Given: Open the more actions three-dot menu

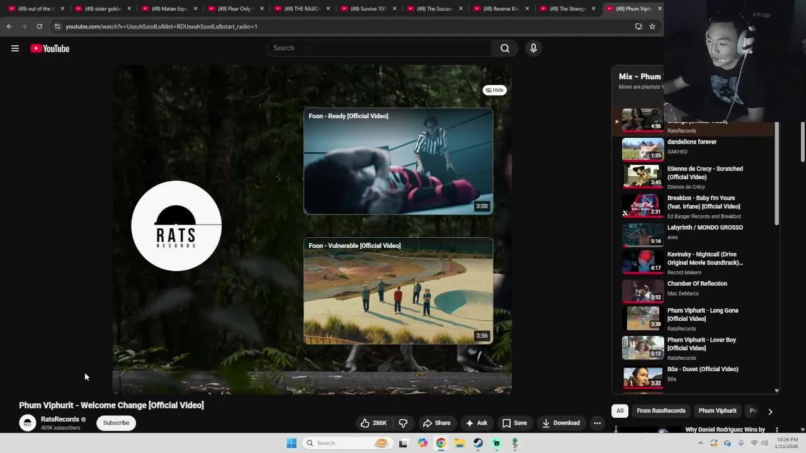Looking at the screenshot, I should tap(597, 423).
